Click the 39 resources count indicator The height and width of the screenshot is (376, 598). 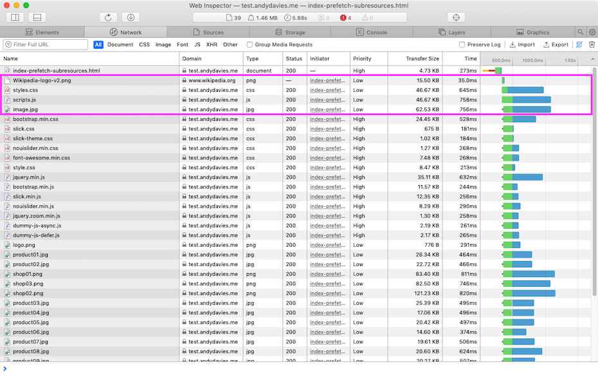click(233, 18)
